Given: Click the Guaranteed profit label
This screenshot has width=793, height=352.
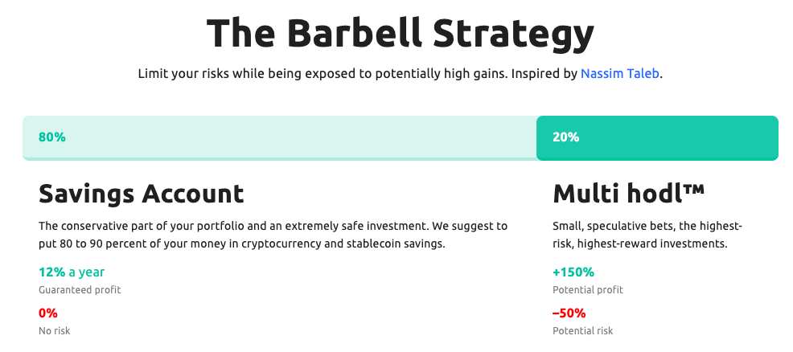Looking at the screenshot, I should pyautogui.click(x=80, y=290).
